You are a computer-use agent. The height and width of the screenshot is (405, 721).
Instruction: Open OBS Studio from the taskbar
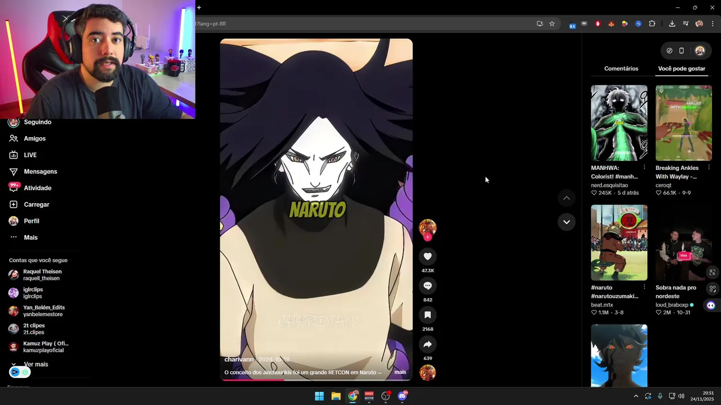click(x=386, y=396)
